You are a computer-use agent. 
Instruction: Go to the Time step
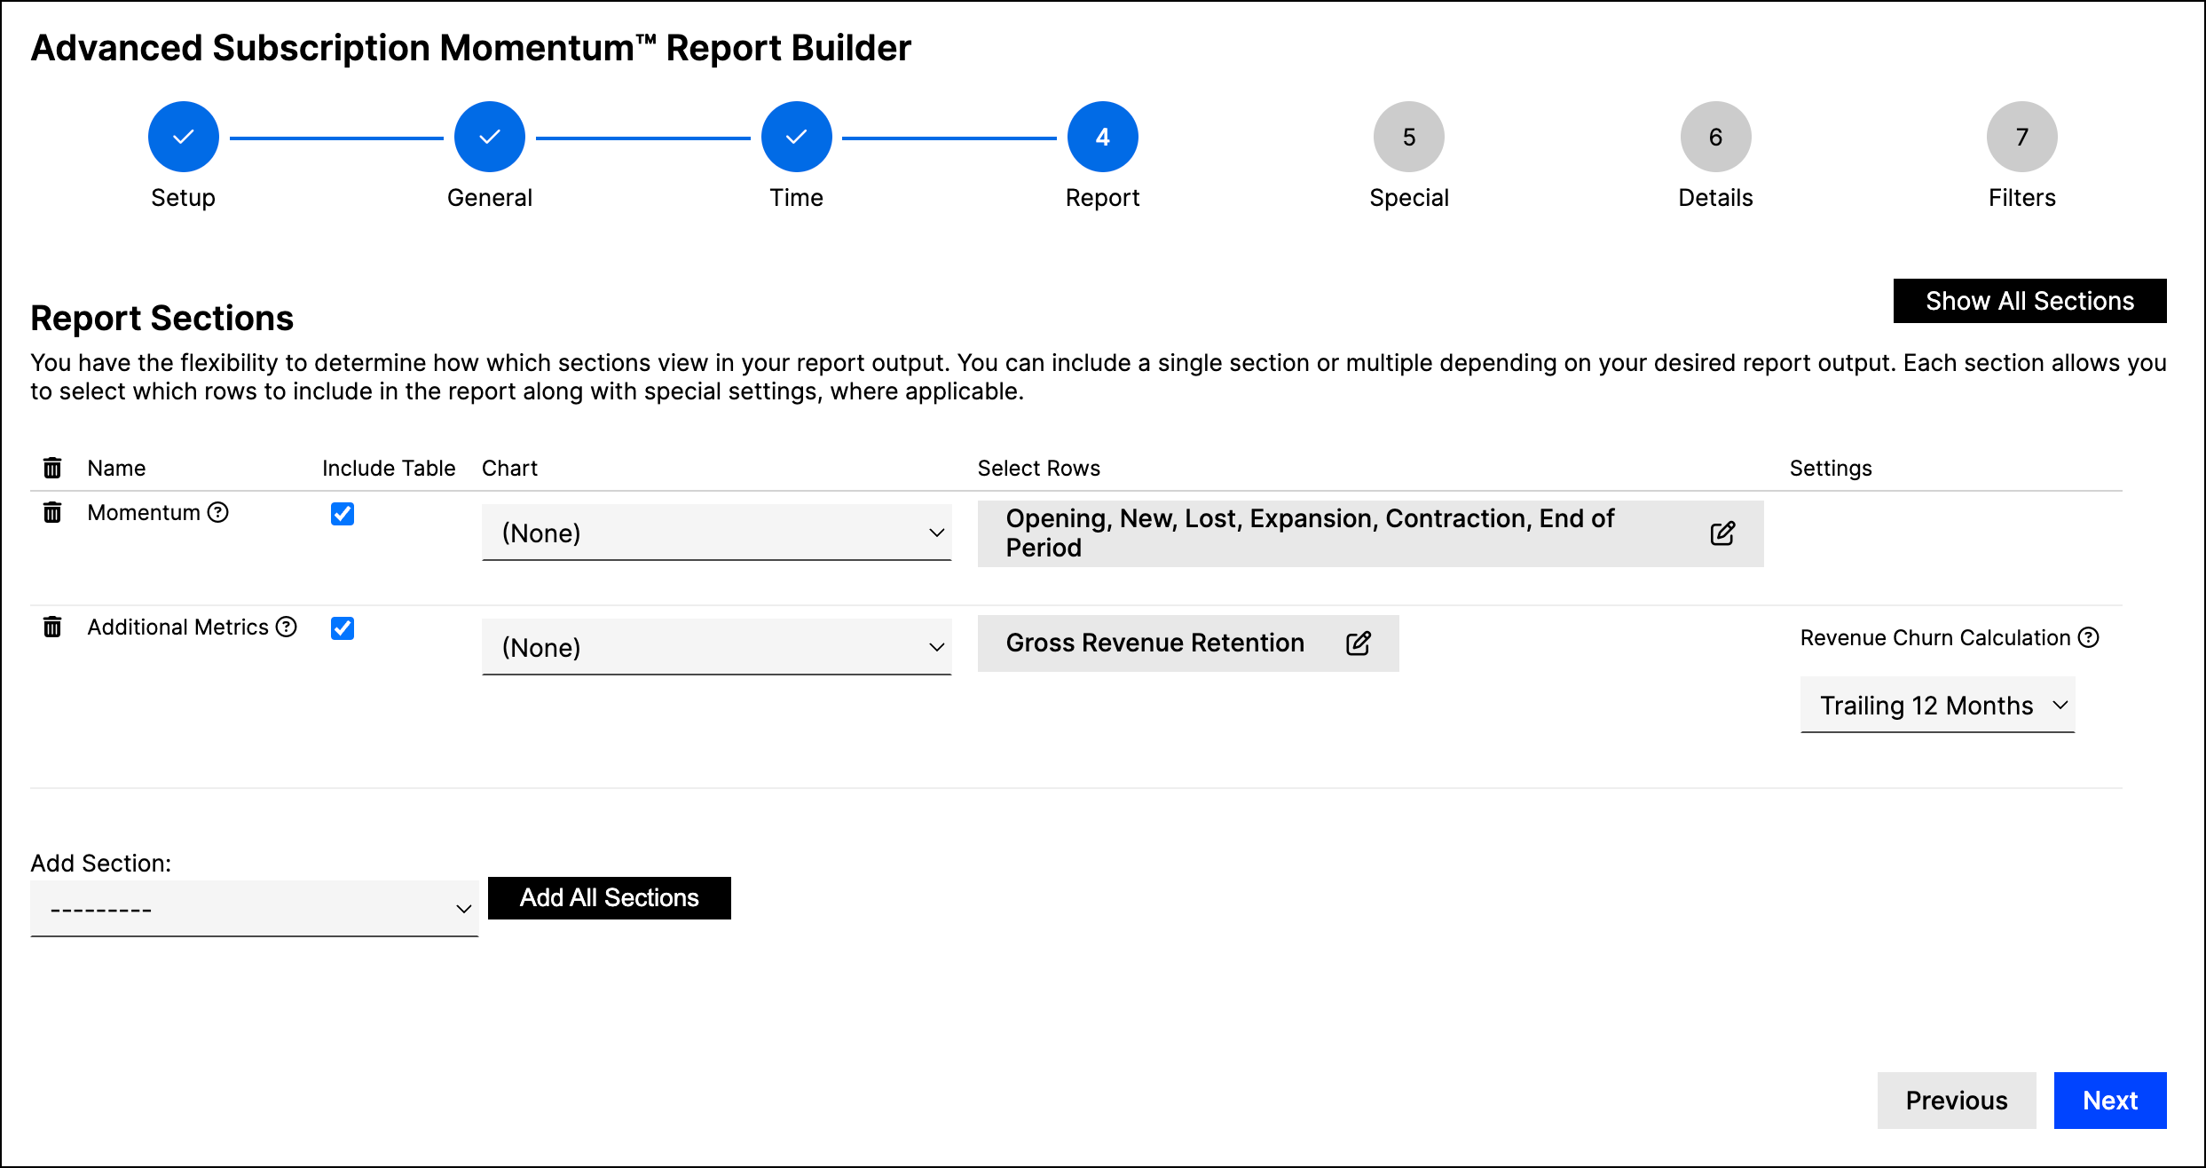797,137
